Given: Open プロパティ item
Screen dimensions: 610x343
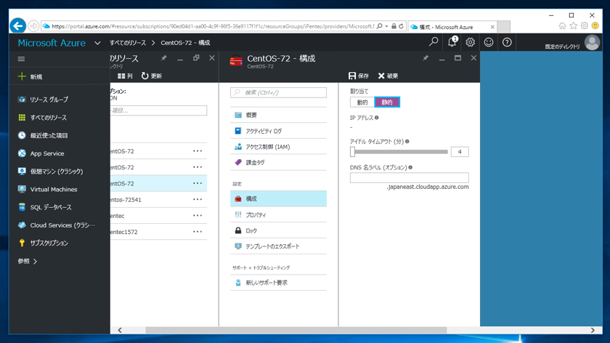Looking at the screenshot, I should pyautogui.click(x=279, y=215).
